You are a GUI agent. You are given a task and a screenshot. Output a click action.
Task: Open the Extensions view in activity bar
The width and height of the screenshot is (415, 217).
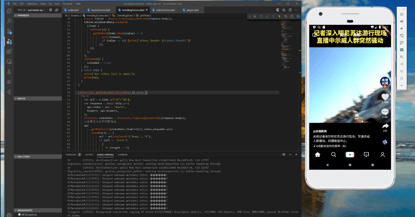(9, 52)
